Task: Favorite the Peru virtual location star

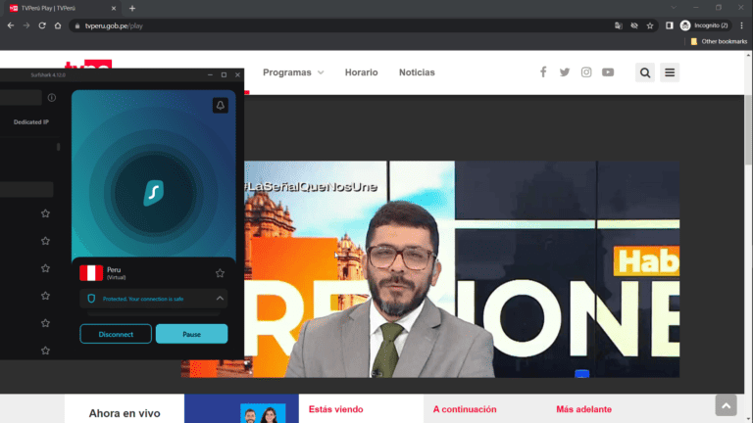Action: coord(220,273)
